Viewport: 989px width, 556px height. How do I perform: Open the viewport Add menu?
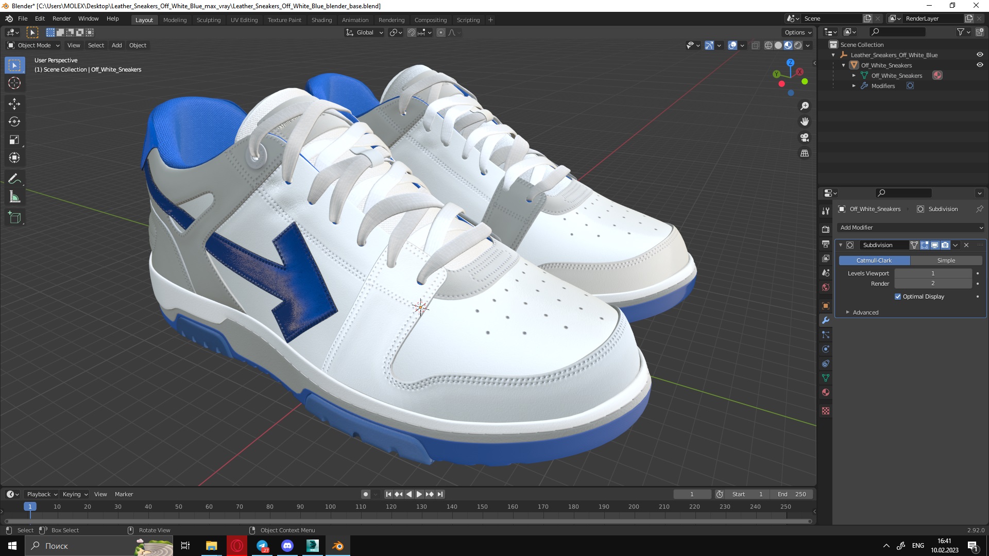(117, 45)
